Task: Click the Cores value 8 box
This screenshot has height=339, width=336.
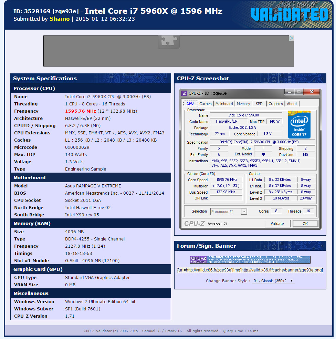Action: (x=276, y=211)
